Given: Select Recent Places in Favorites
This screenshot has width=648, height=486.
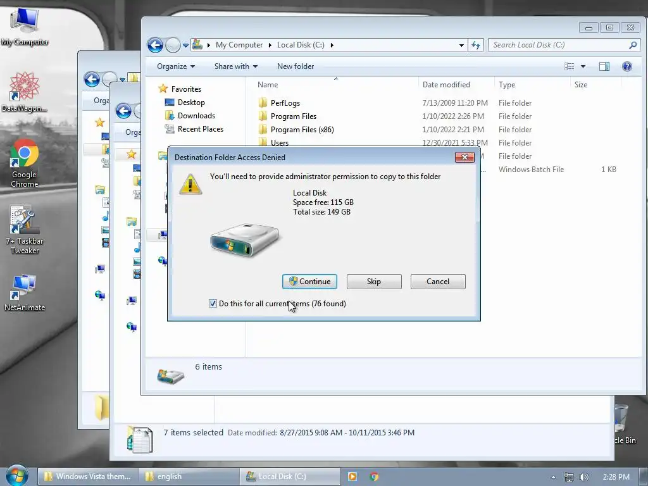Looking at the screenshot, I should pos(194,128).
